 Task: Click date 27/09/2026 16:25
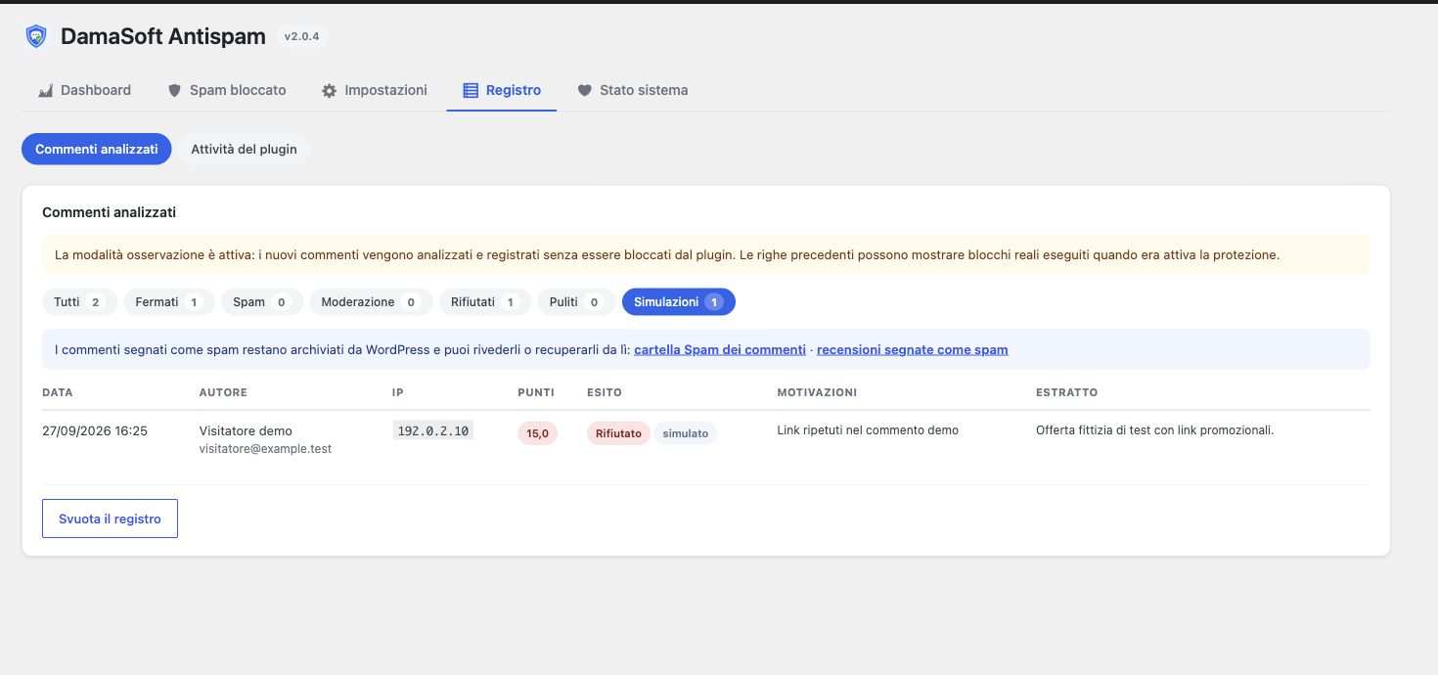[95, 430]
